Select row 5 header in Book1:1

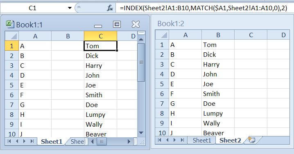point(12,85)
